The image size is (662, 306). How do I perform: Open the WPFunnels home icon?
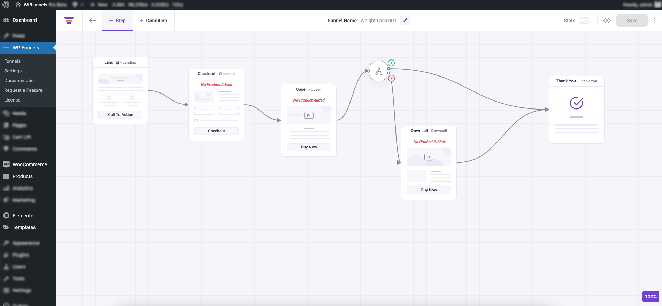coord(18,5)
